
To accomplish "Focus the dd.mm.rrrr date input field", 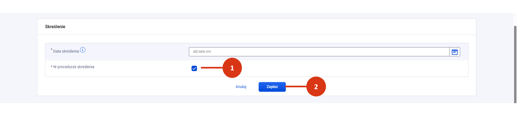I will click(x=319, y=52).
